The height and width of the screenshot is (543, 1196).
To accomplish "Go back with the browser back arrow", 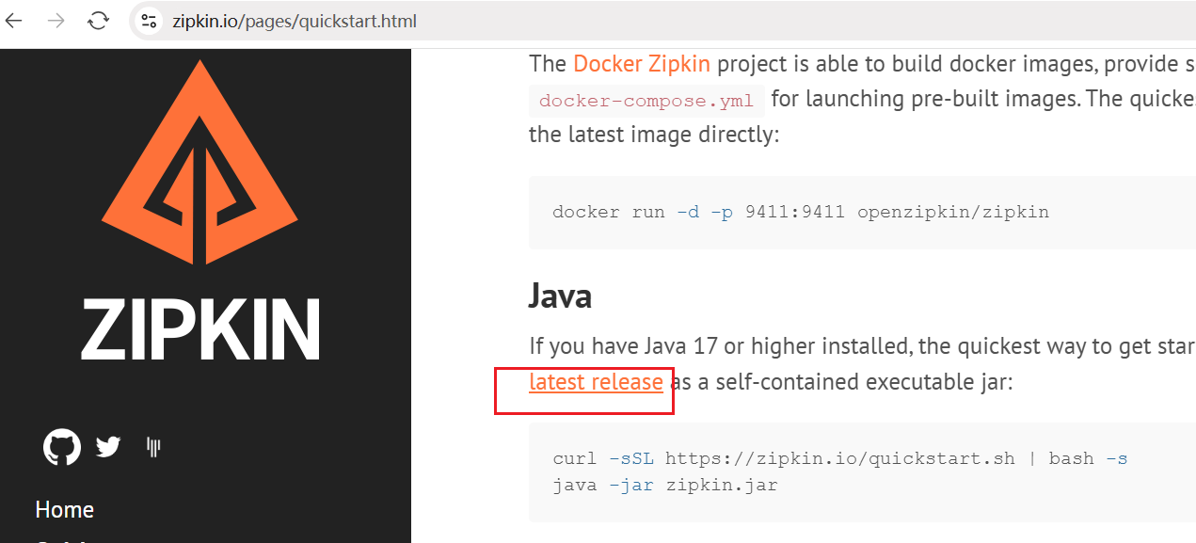I will point(13,21).
